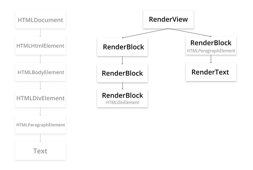Image resolution: width=253 pixels, height=170 pixels.
Task: Click the RenderBlock directly under RenderView's left branch
Action: click(122, 47)
